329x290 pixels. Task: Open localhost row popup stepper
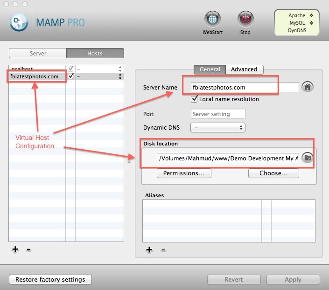[x=120, y=69]
